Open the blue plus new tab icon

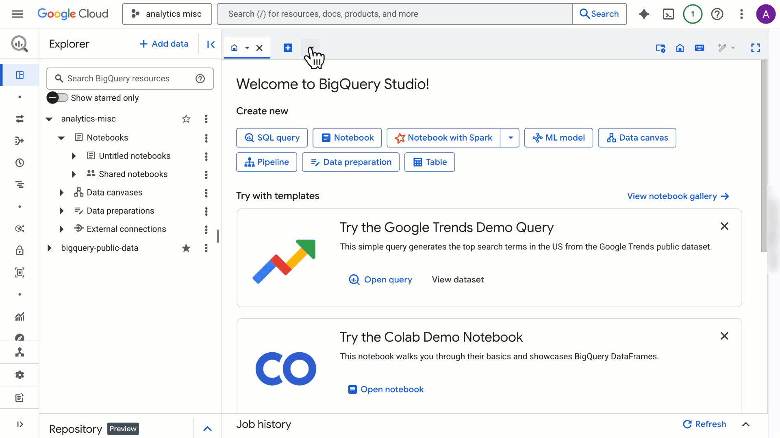click(x=288, y=48)
